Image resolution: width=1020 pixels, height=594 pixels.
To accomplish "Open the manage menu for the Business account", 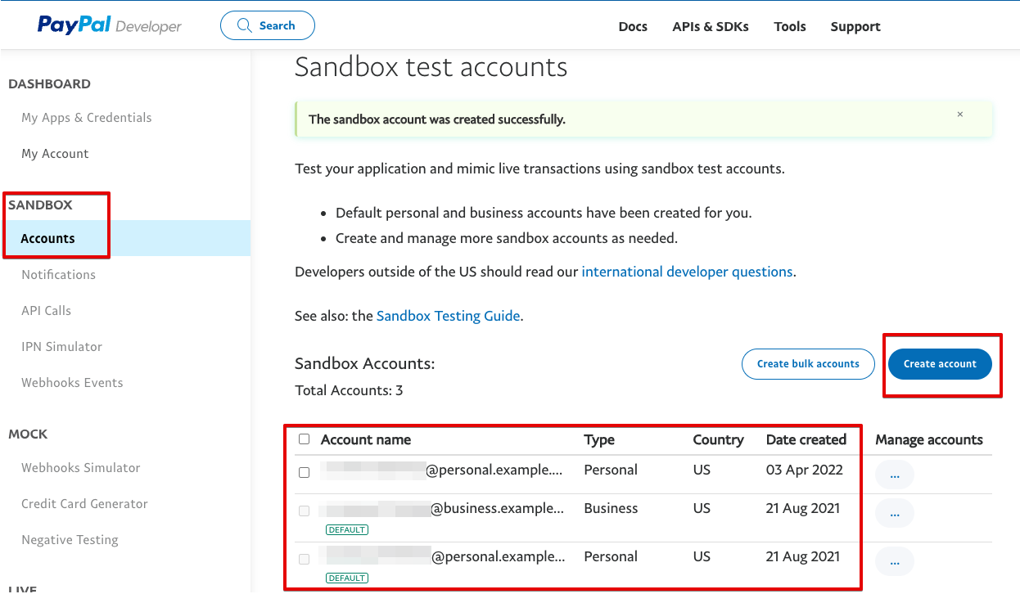I will point(895,514).
